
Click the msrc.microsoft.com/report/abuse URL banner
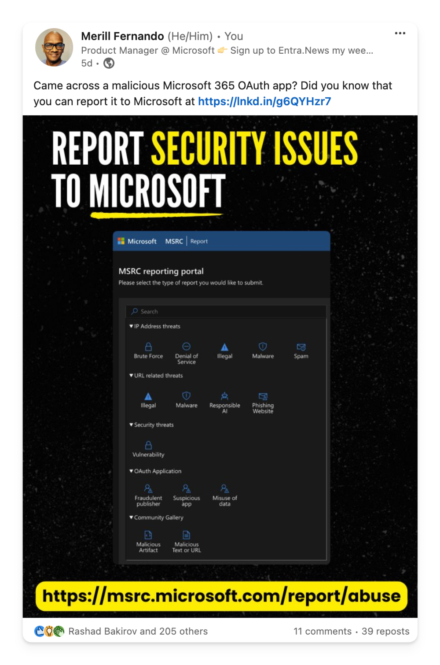221,596
